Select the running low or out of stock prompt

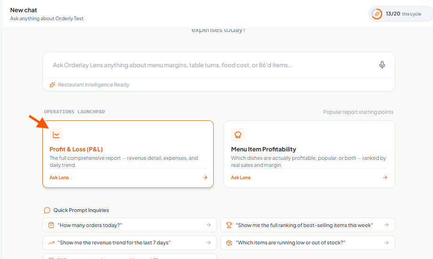308,243
